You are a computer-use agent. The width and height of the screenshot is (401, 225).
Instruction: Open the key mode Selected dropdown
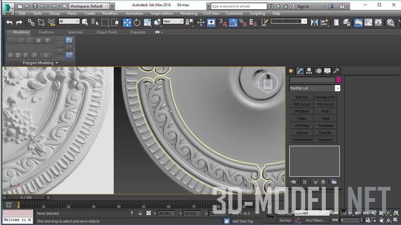[x=311, y=213]
